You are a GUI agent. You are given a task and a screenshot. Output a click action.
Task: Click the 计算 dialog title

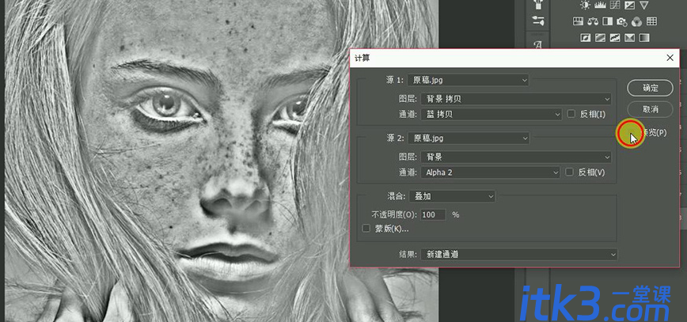[x=362, y=58]
